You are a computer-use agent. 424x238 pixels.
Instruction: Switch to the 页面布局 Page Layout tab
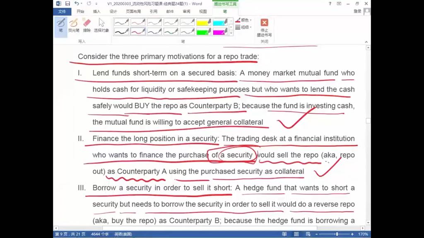coord(133,11)
